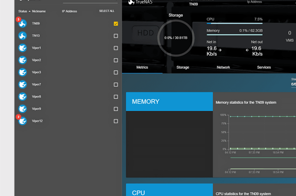This screenshot has height=196, width=296.
Task: Select the Viper1 nickname text
Action: pos(36,48)
